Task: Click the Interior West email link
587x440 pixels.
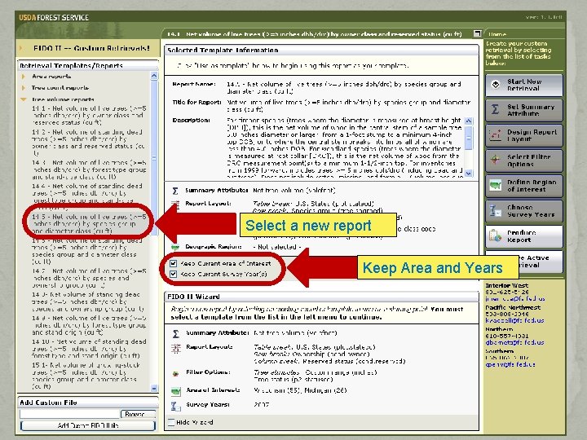Action: point(515,298)
